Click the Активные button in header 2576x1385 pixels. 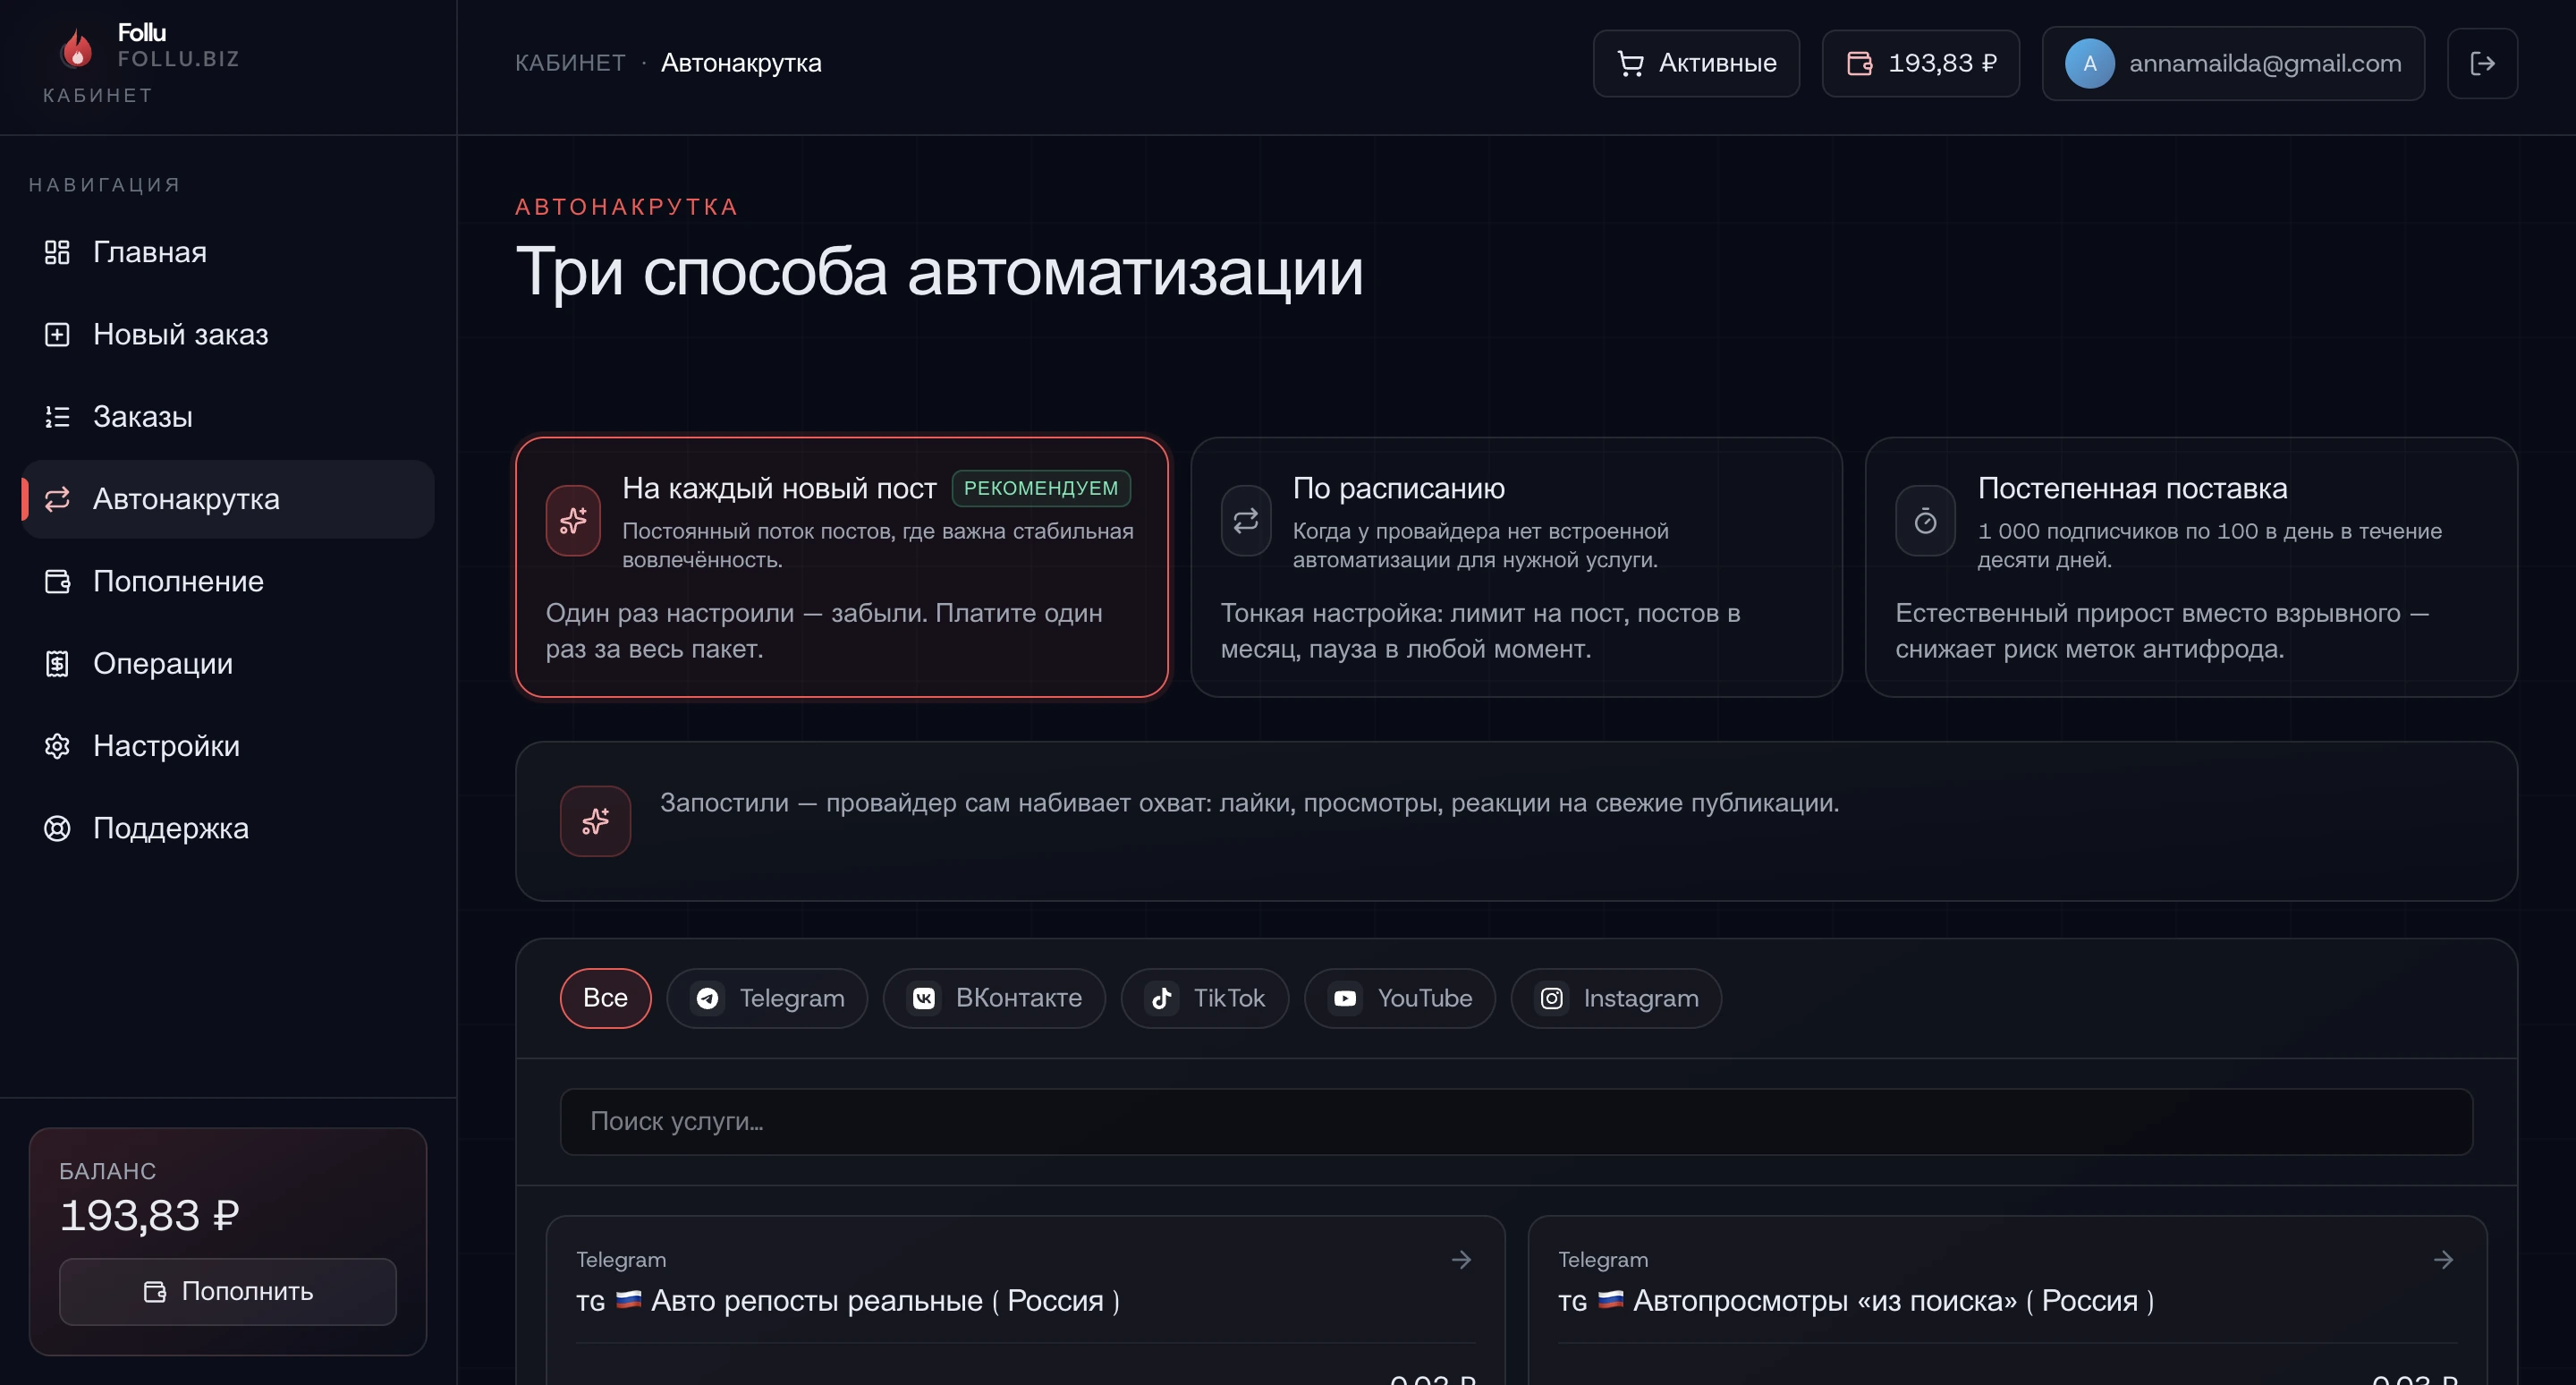(x=1696, y=63)
